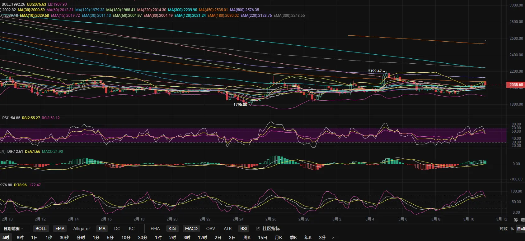525x241 pixels.
Task: Disable the MACD sub-indicator
Action: click(191, 229)
